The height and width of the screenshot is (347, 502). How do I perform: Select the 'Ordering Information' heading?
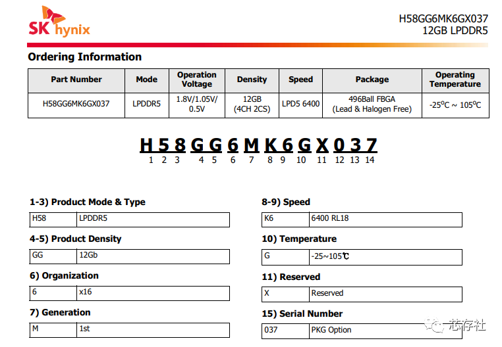tap(85, 57)
